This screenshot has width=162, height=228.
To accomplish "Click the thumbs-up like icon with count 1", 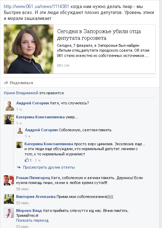I will (x=27, y=160).
